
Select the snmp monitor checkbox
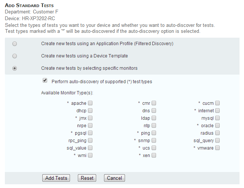pyautogui.click(x=154, y=140)
